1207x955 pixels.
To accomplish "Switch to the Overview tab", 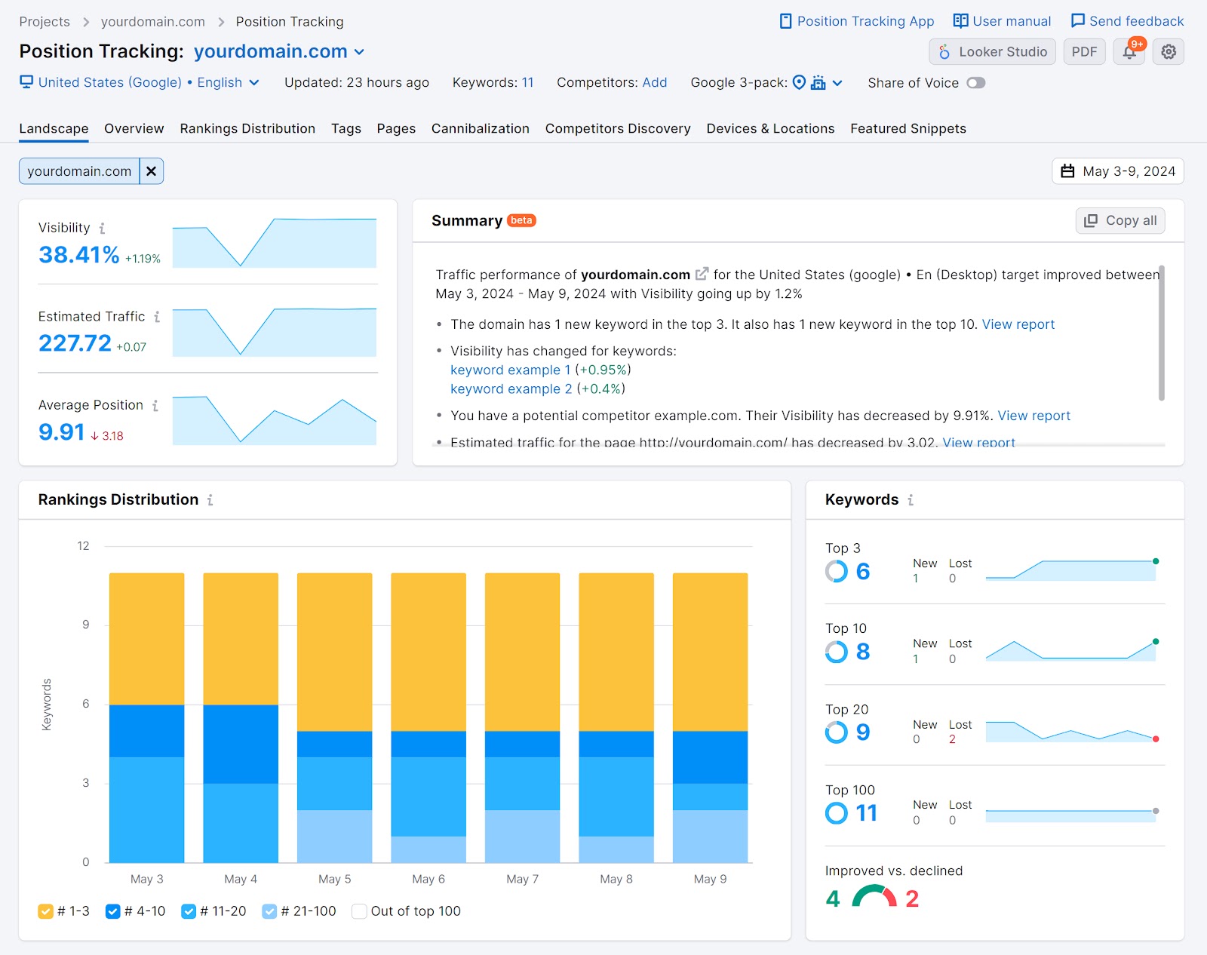I will click(x=134, y=128).
